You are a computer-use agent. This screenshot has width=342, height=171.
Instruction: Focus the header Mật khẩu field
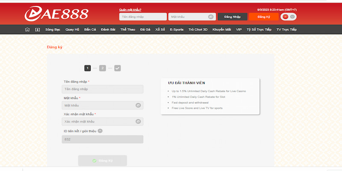click(x=192, y=17)
